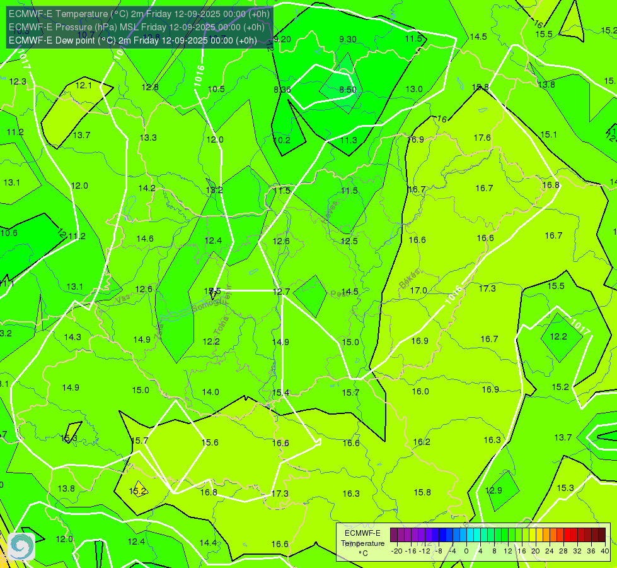This screenshot has width=617, height=568.
Task: Click the 10.6 temperature value
Action: [9, 233]
